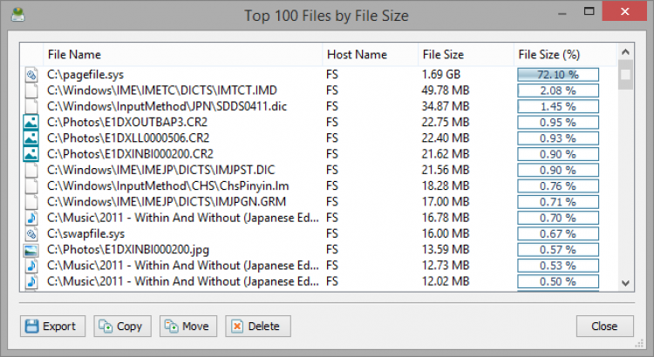The image size is (654, 357).
Task: Sort by the File Size column header
Action: tap(443, 54)
